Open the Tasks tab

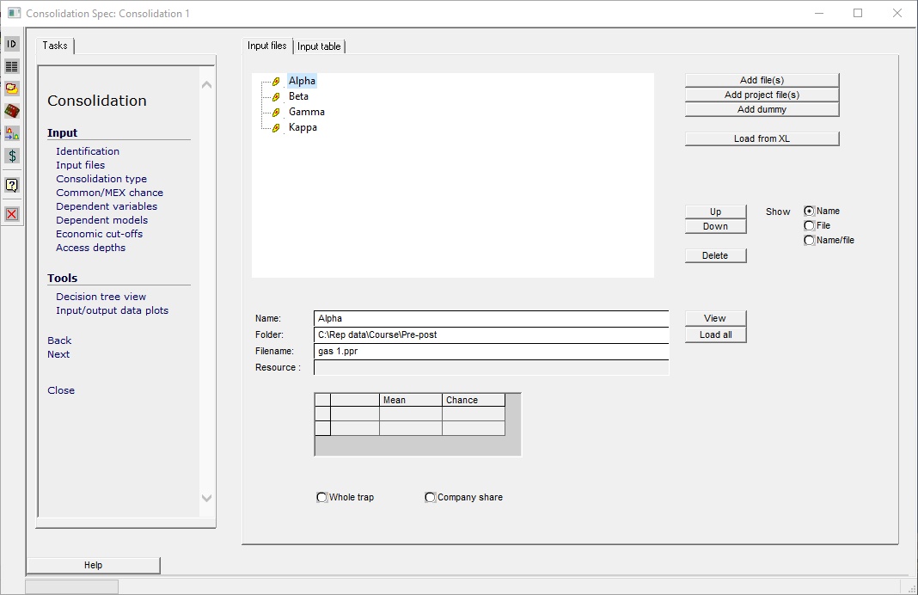coord(55,46)
